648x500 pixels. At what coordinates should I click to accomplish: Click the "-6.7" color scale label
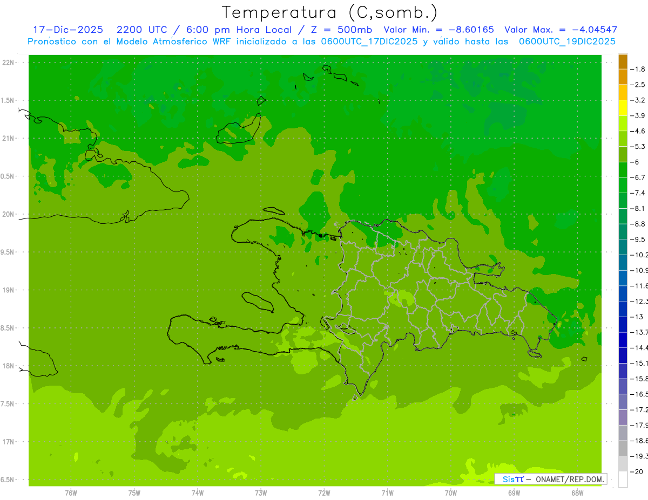637,177
